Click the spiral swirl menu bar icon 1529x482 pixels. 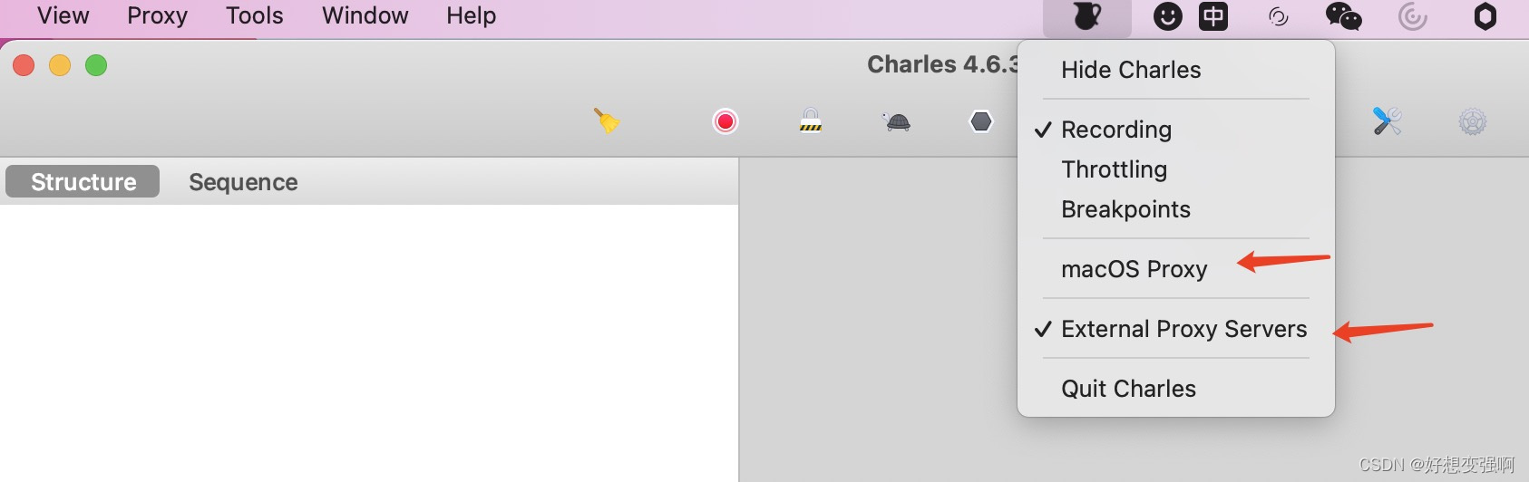tap(1413, 16)
